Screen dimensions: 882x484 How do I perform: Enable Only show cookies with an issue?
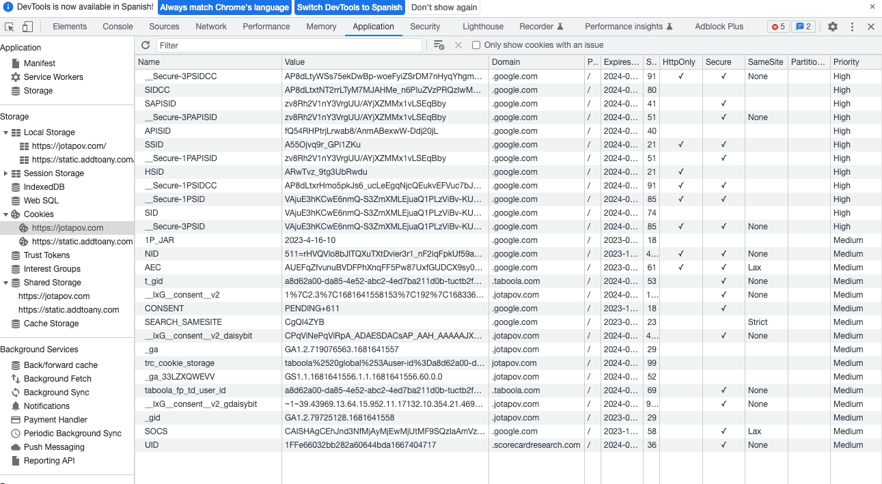coord(476,45)
